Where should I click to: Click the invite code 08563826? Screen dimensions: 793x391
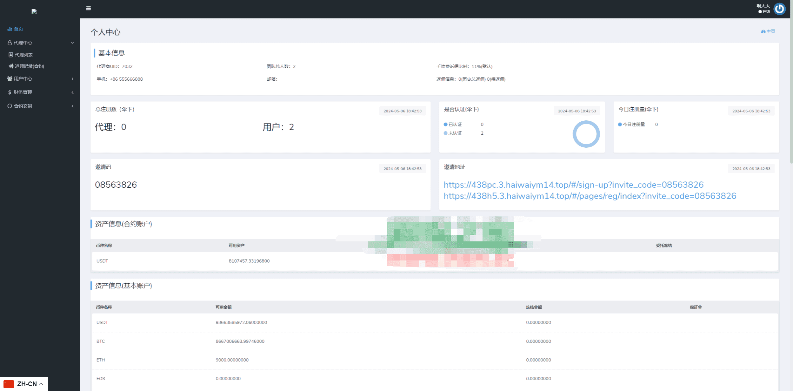coord(116,185)
